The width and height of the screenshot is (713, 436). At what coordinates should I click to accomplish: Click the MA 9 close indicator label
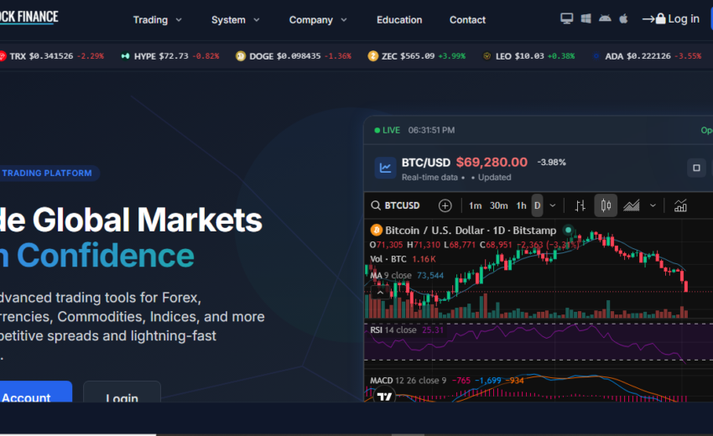pyautogui.click(x=391, y=276)
